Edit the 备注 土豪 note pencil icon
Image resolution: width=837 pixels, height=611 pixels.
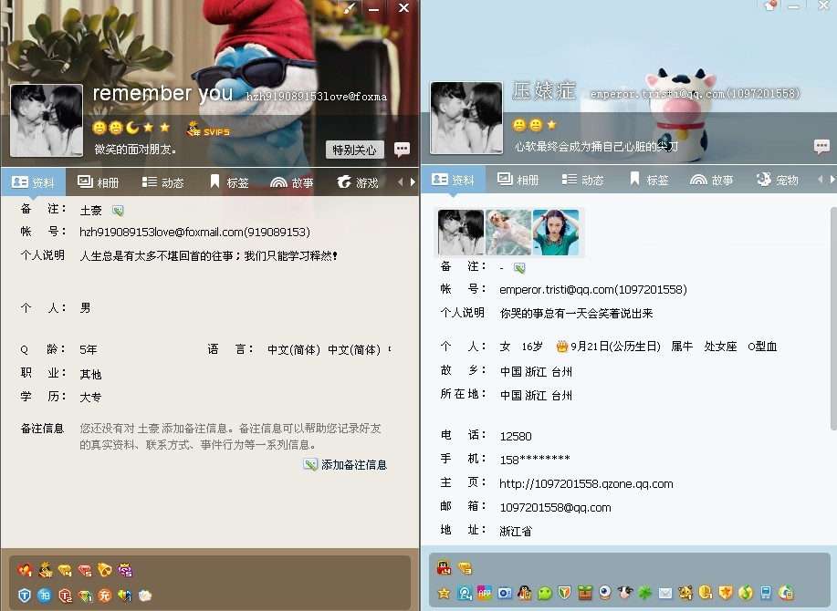(118, 211)
